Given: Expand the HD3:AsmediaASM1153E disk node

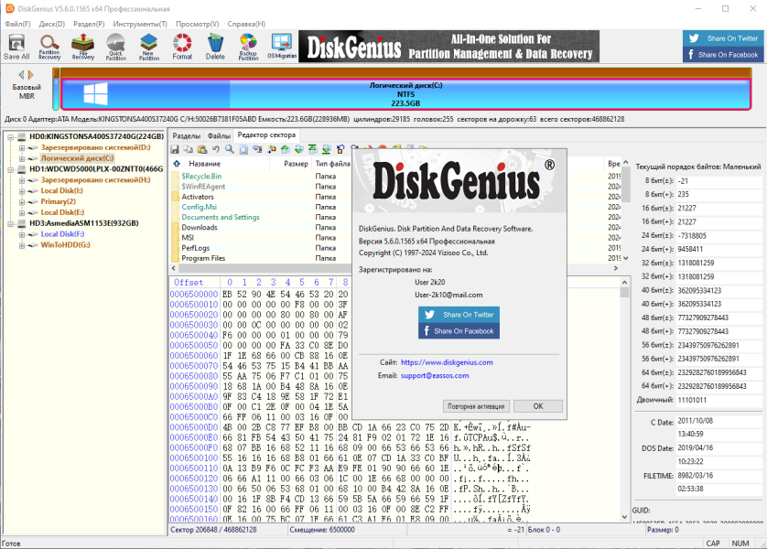Looking at the screenshot, I should tap(11, 223).
